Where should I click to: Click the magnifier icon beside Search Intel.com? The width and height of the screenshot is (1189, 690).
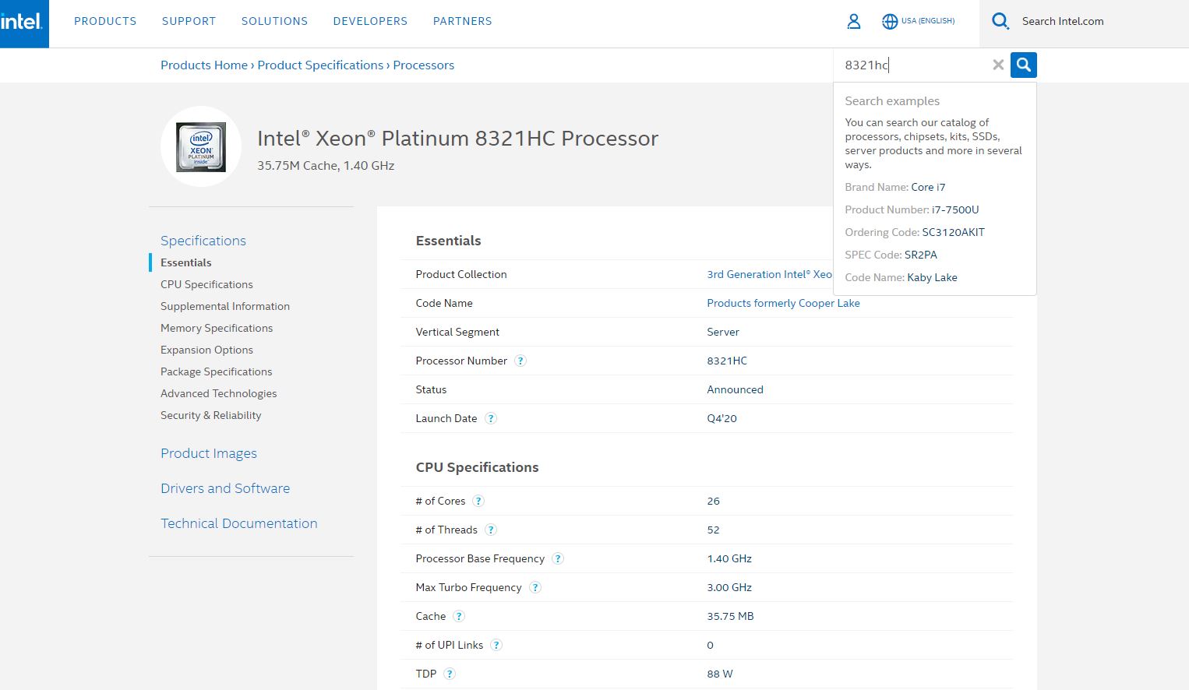tap(1000, 22)
